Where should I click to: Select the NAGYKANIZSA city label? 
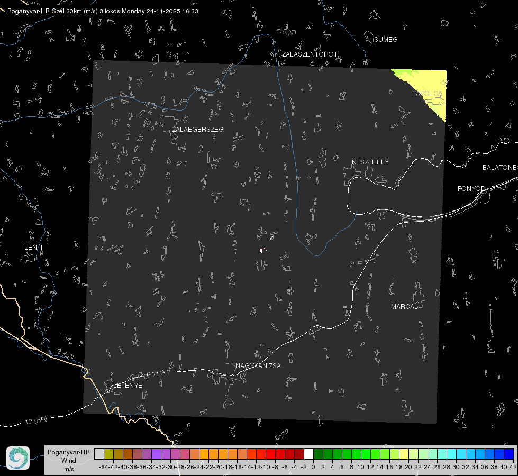pos(258,365)
